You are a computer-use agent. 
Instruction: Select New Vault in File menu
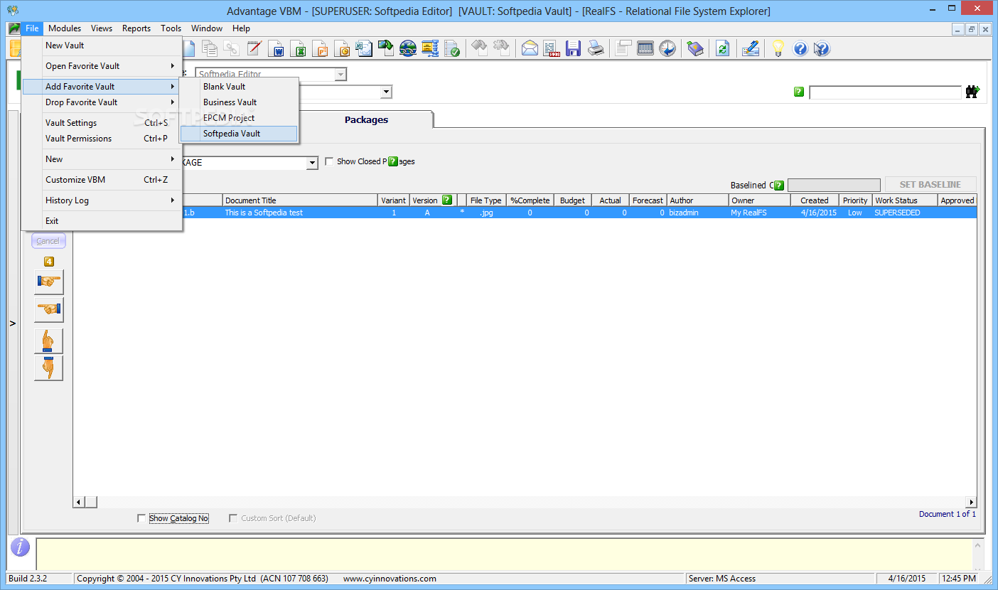click(102, 45)
